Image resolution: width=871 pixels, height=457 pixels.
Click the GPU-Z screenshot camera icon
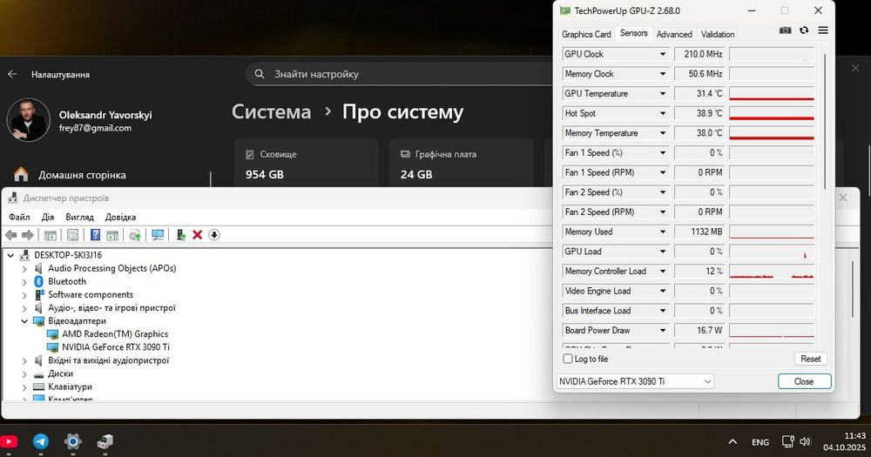tap(785, 30)
